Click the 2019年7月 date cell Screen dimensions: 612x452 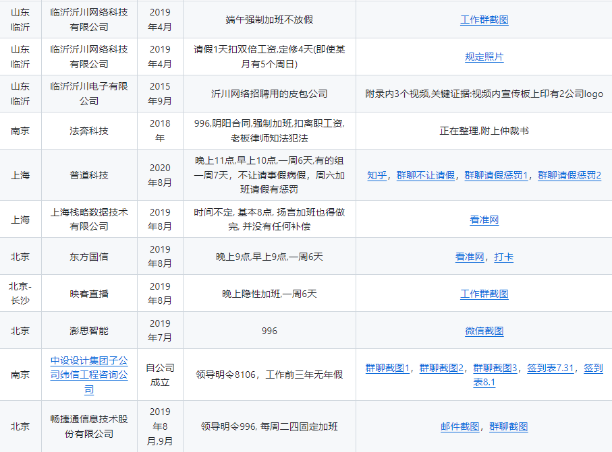pyautogui.click(x=160, y=331)
